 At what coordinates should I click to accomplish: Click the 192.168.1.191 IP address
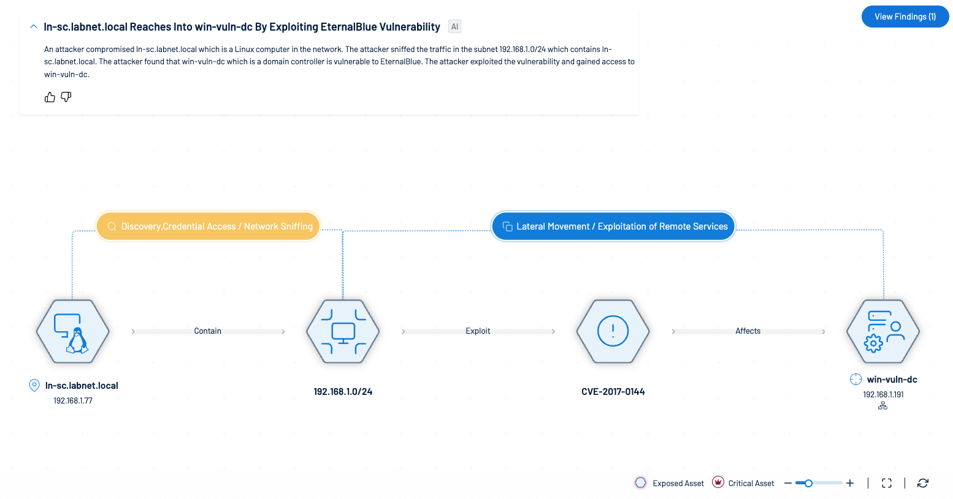[884, 394]
